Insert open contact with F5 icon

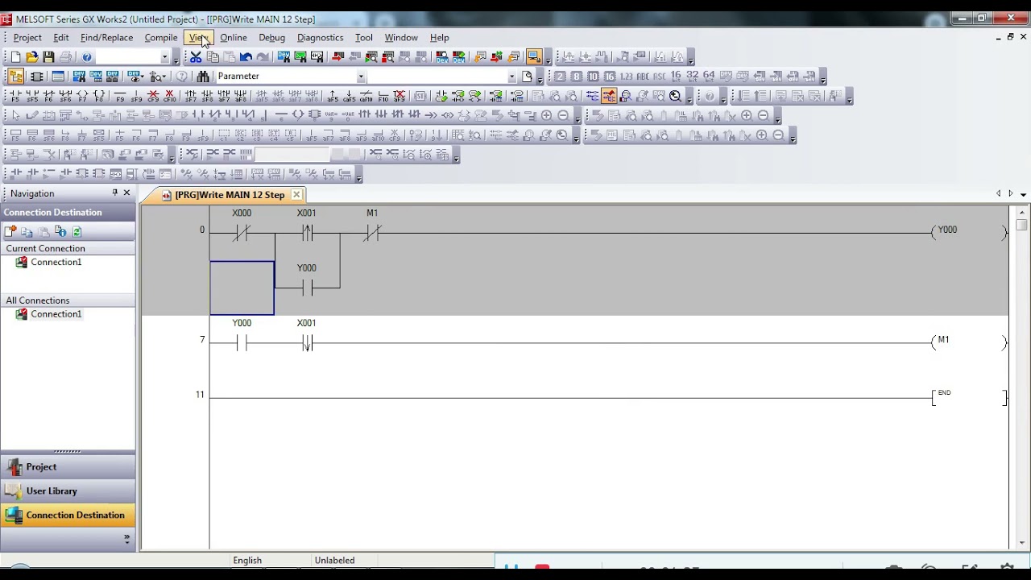pyautogui.click(x=15, y=96)
